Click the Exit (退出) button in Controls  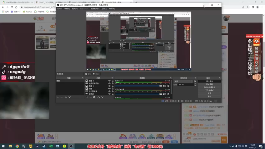click(209, 96)
